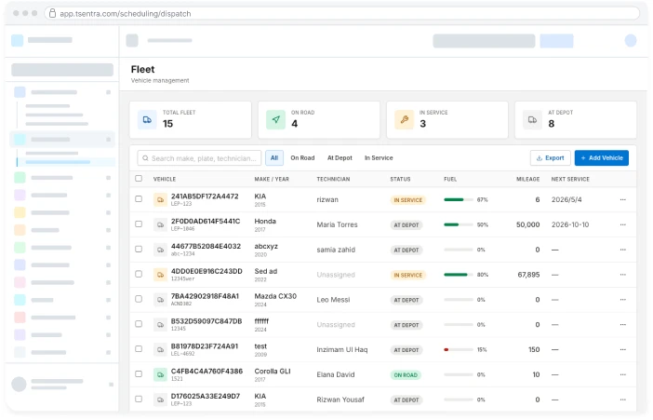
Task: Open row actions menu for Mazda CX30 row
Action: coord(623,300)
